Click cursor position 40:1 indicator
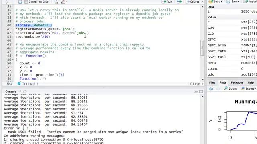The width and height of the screenshot is (257, 144). (9, 84)
